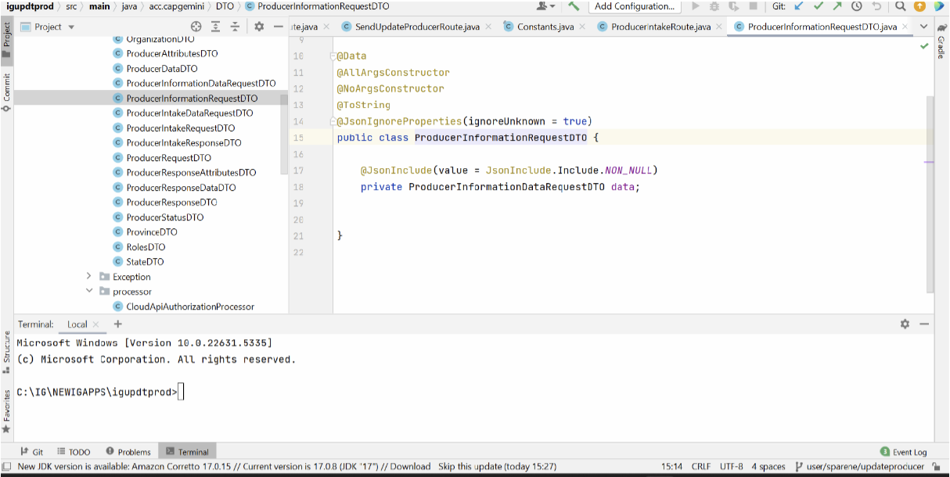Open Git Show History clock icon
The width and height of the screenshot is (950, 477).
857,6
